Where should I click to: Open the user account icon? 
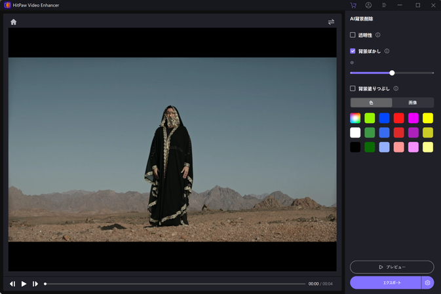click(368, 5)
